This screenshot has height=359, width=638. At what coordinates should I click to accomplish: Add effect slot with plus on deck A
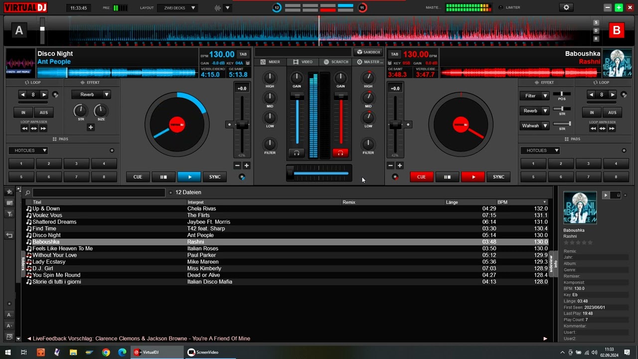[x=91, y=128]
